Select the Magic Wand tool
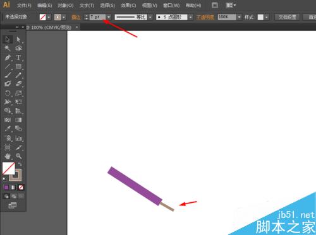 click(x=8, y=49)
